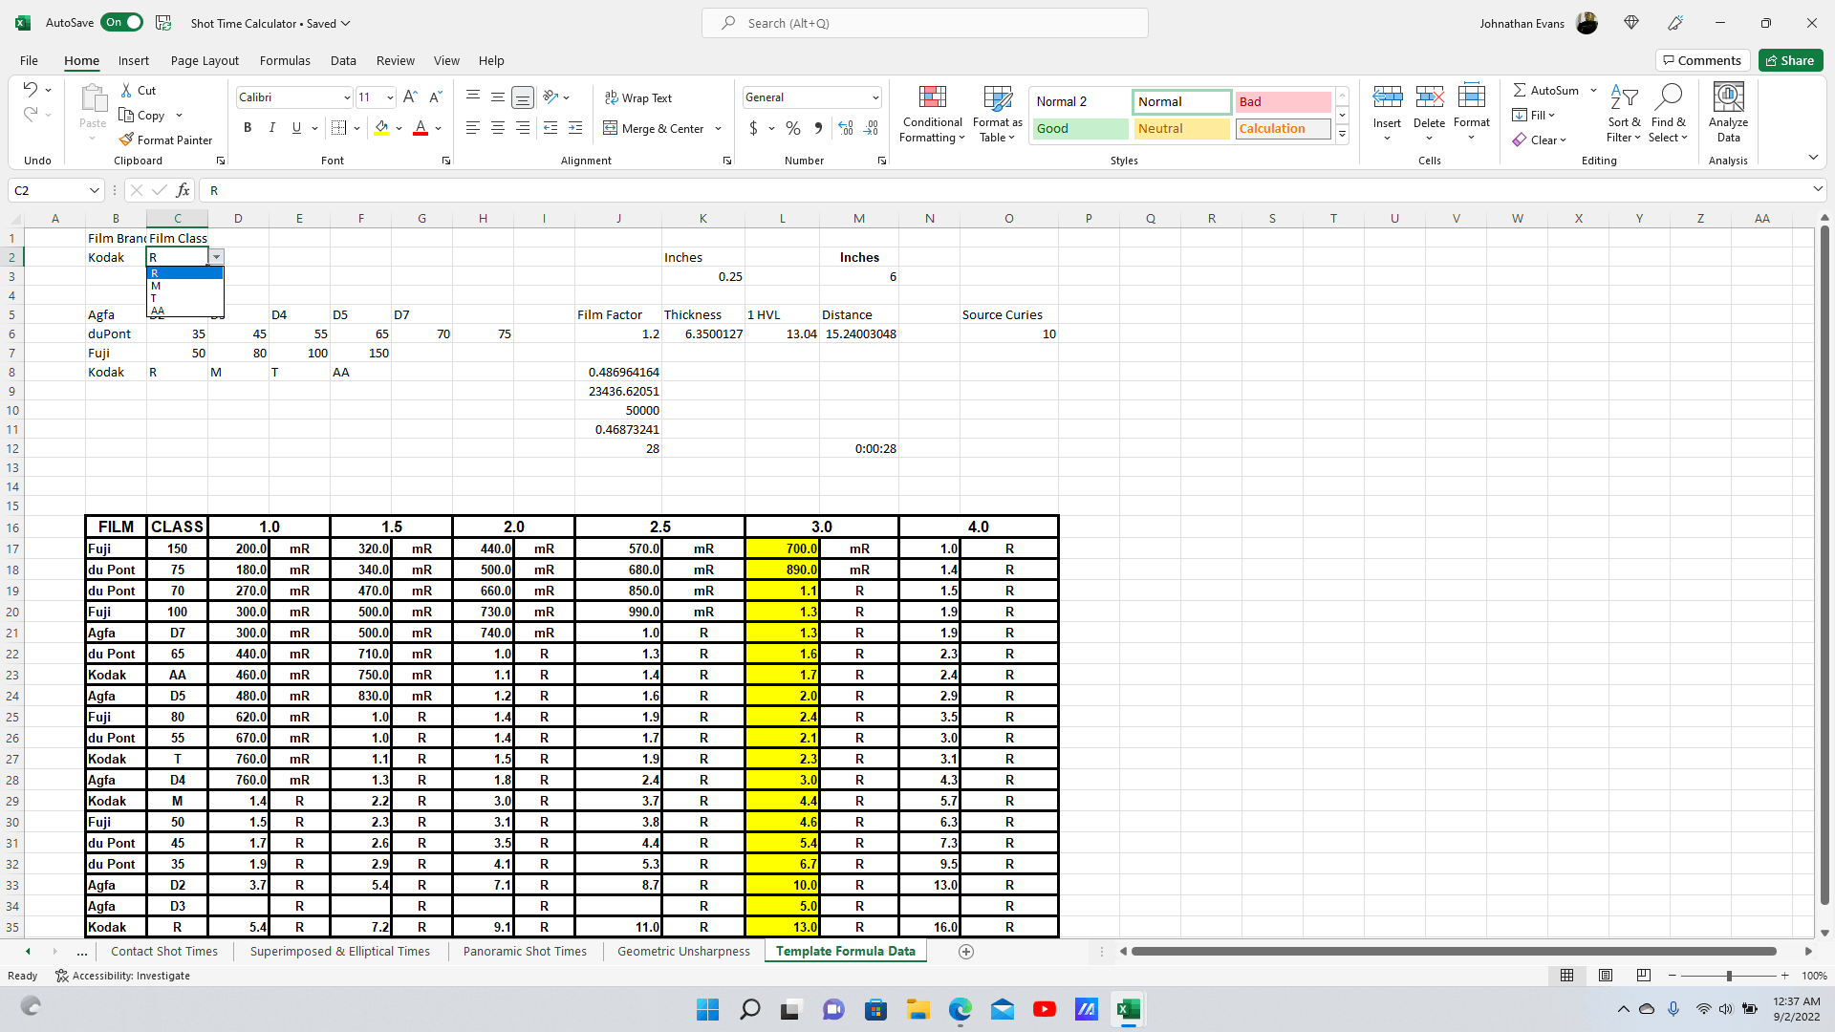Open Format as Table gallery
The width and height of the screenshot is (1835, 1032).
click(997, 115)
